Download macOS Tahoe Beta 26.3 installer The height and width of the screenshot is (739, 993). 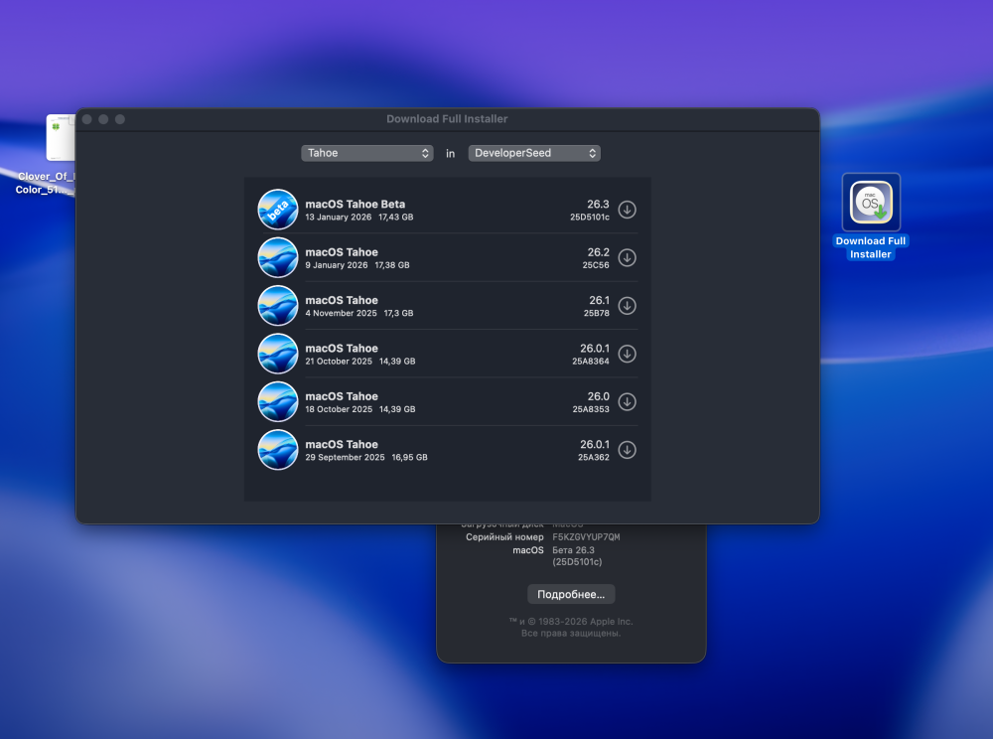click(x=627, y=210)
